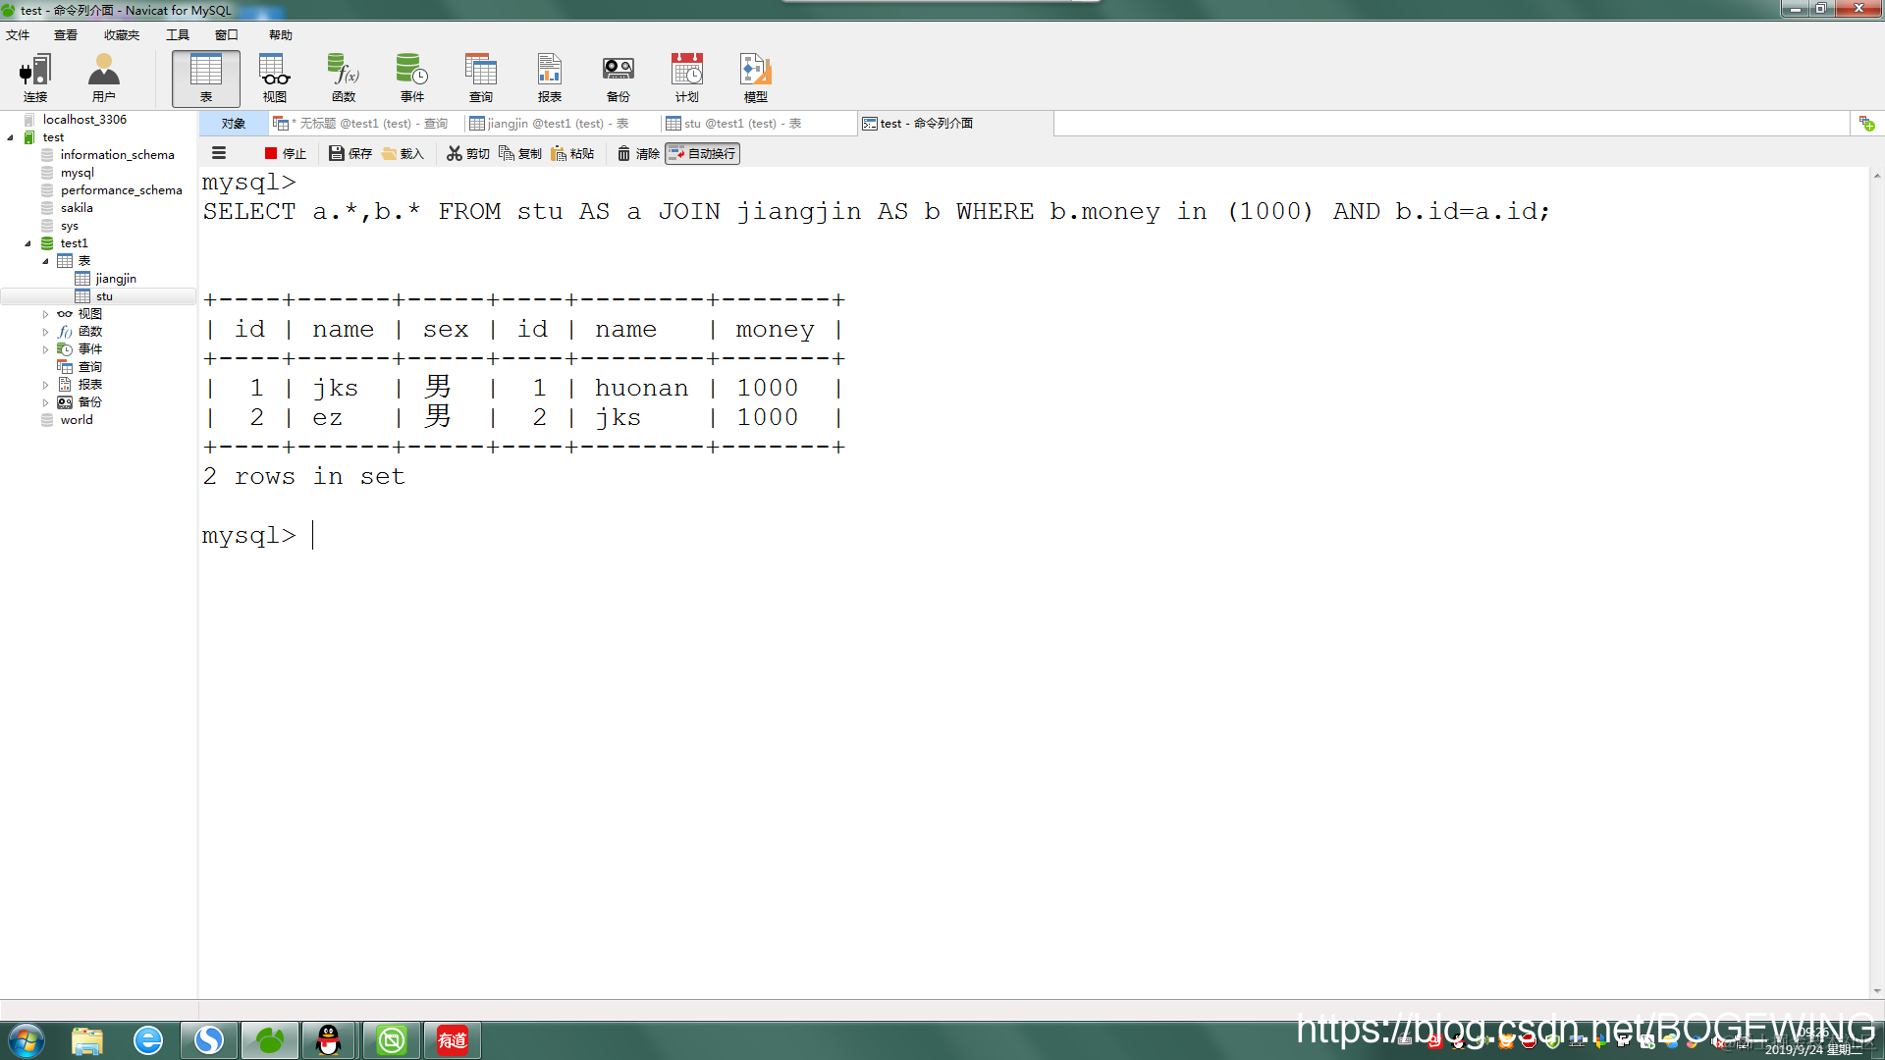The height and width of the screenshot is (1060, 1885).
Task: Open the 用户 (User) manager icon
Action: coord(103,78)
